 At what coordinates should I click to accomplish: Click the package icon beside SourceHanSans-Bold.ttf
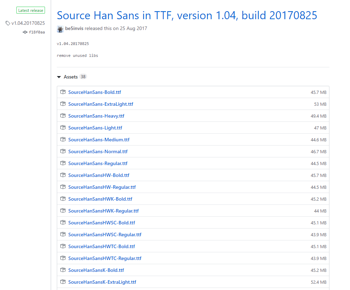63,92
